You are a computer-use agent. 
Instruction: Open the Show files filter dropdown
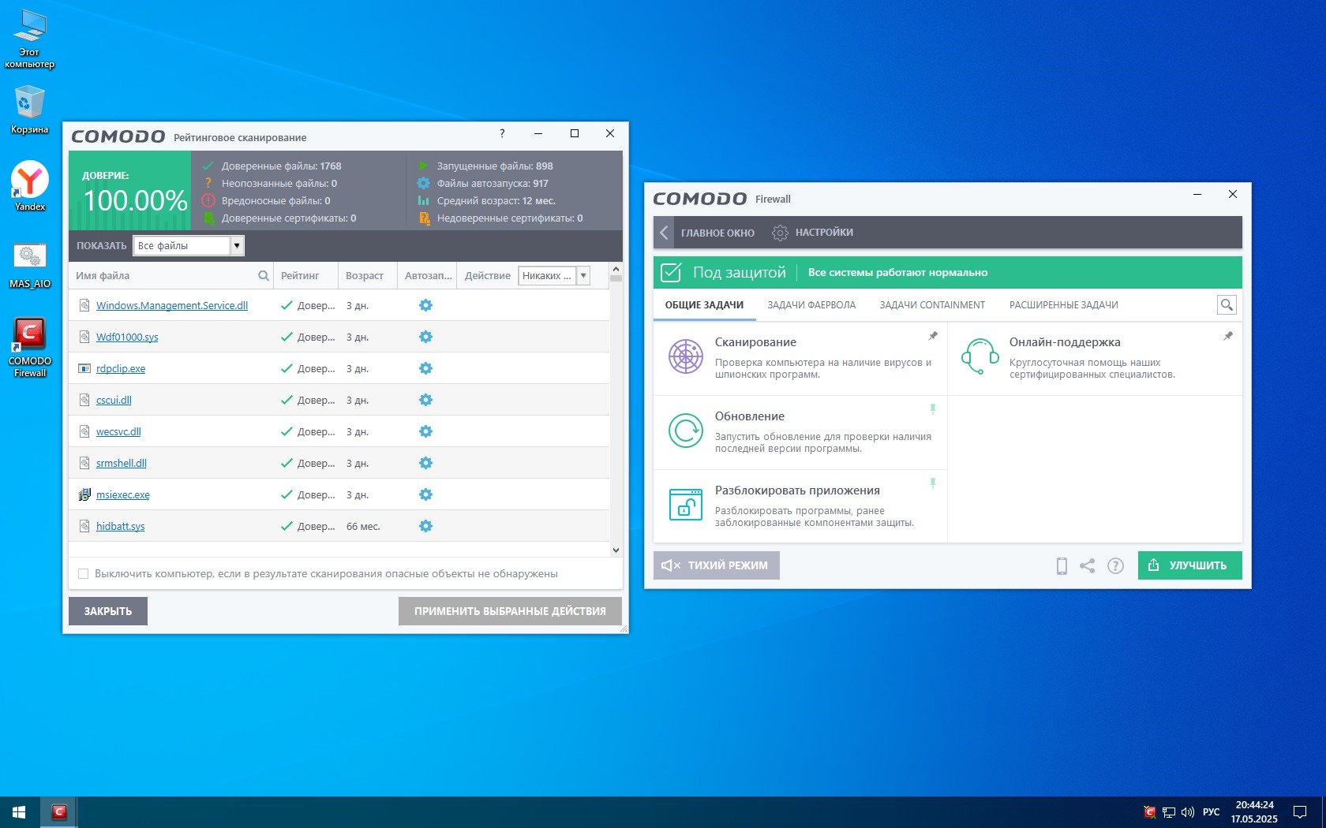pyautogui.click(x=236, y=246)
